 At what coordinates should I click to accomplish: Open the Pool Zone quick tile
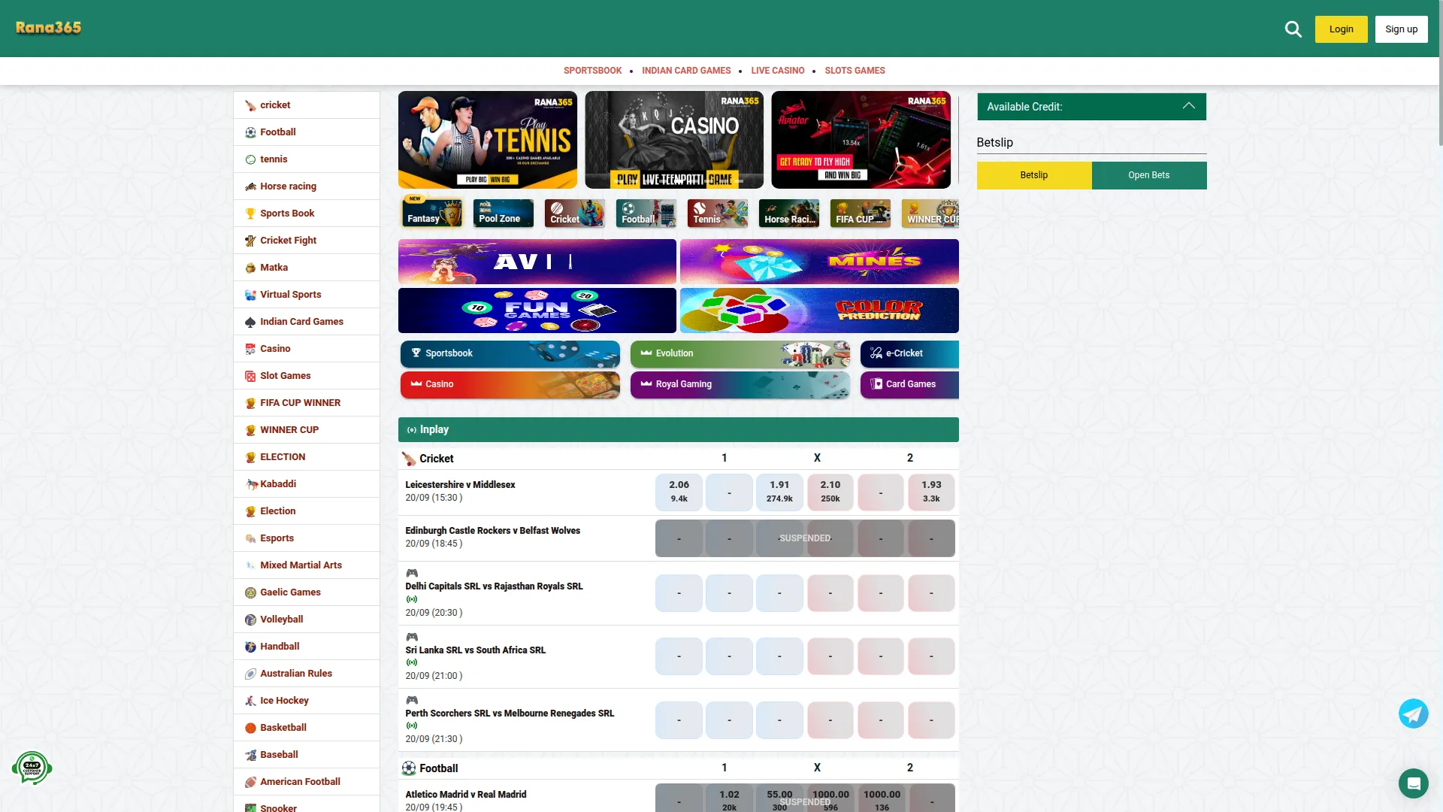click(504, 213)
